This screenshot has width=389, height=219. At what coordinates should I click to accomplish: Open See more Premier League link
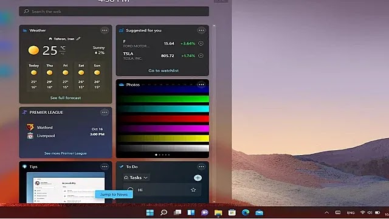(66, 153)
